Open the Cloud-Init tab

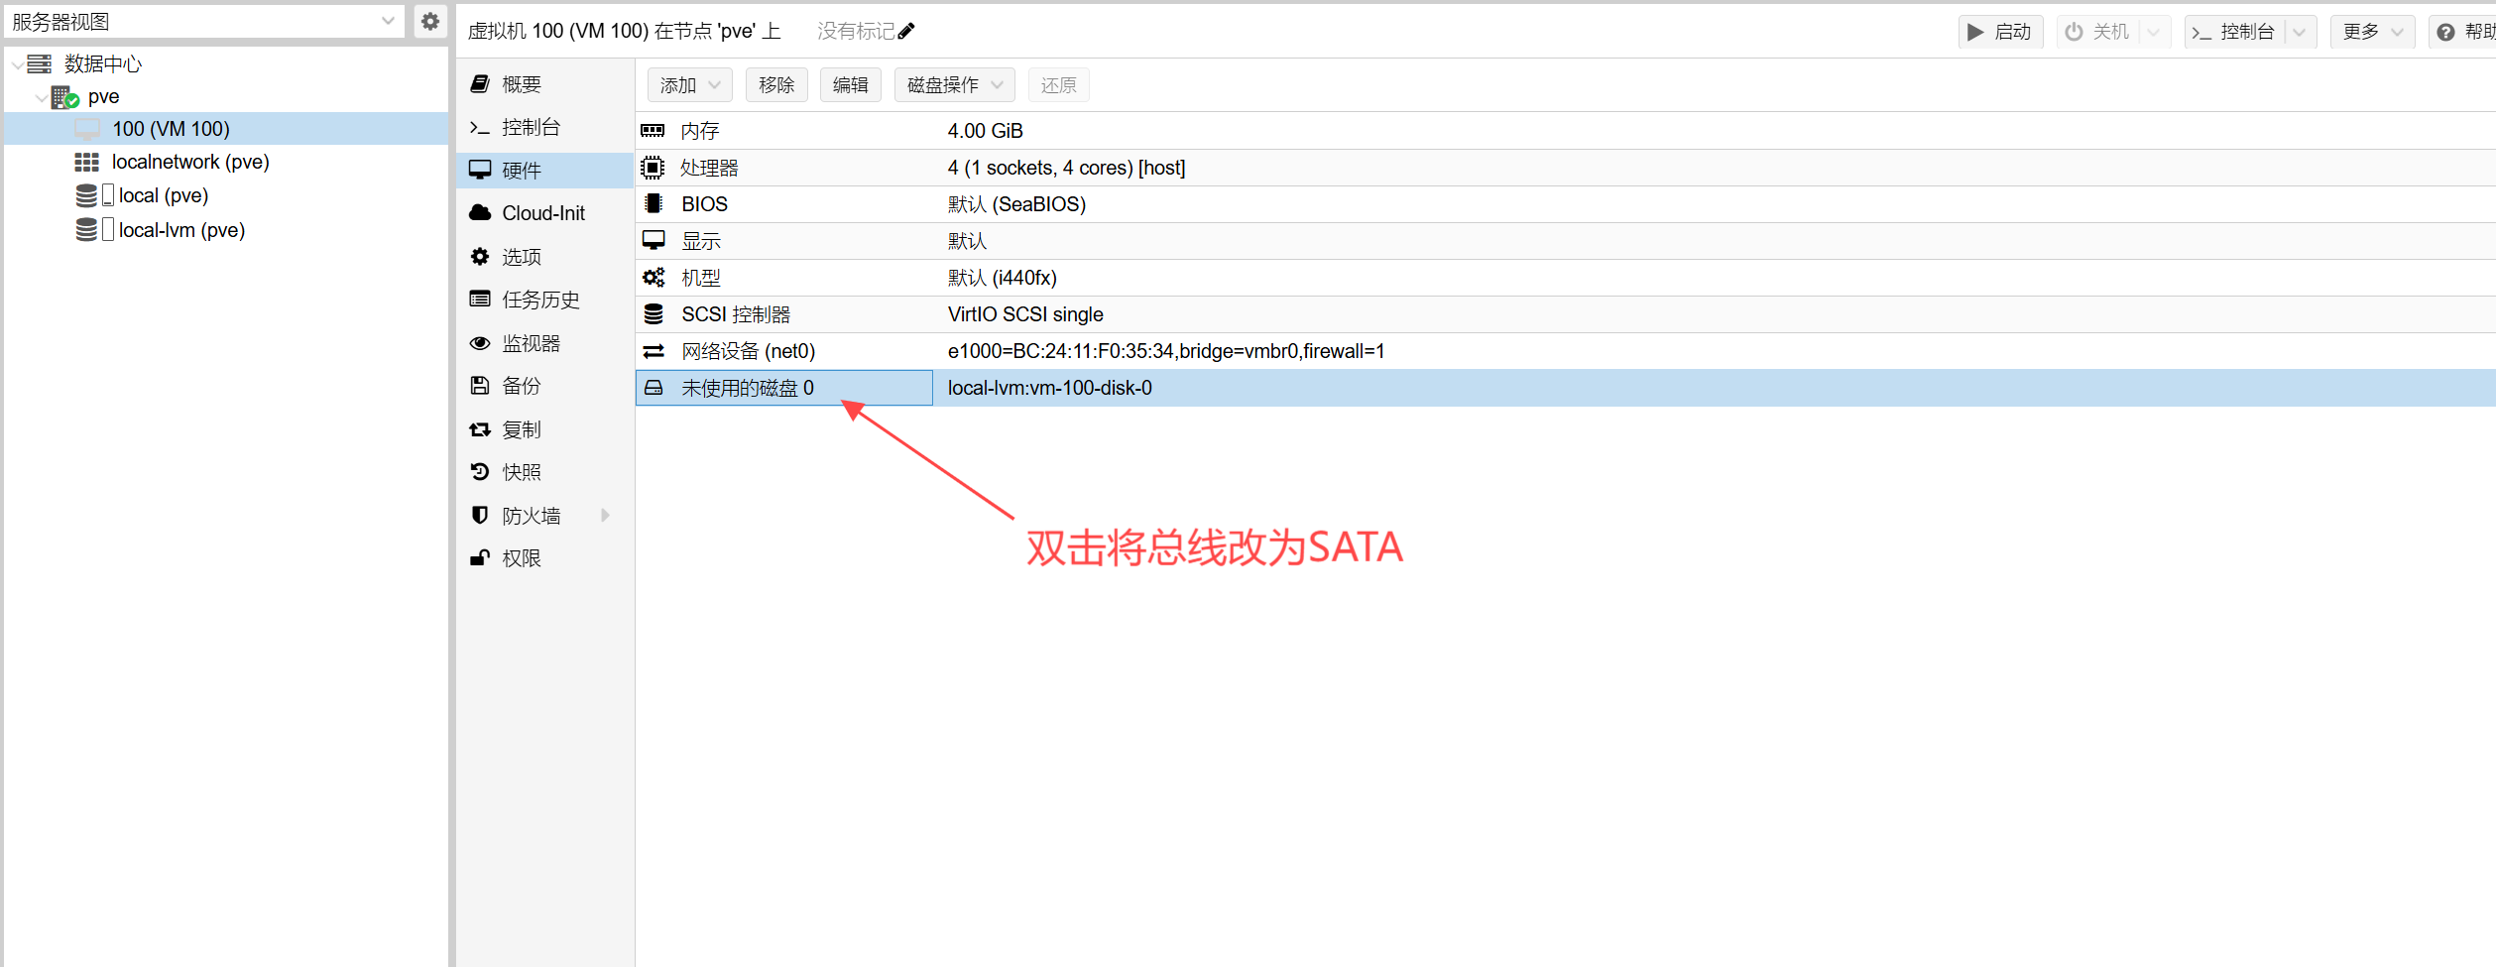click(x=544, y=213)
